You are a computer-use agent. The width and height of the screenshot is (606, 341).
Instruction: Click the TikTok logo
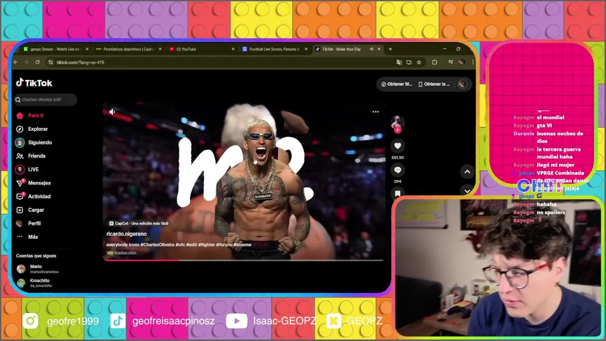click(34, 83)
